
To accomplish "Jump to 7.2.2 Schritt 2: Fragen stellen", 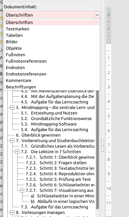I will [x=56, y=163].
